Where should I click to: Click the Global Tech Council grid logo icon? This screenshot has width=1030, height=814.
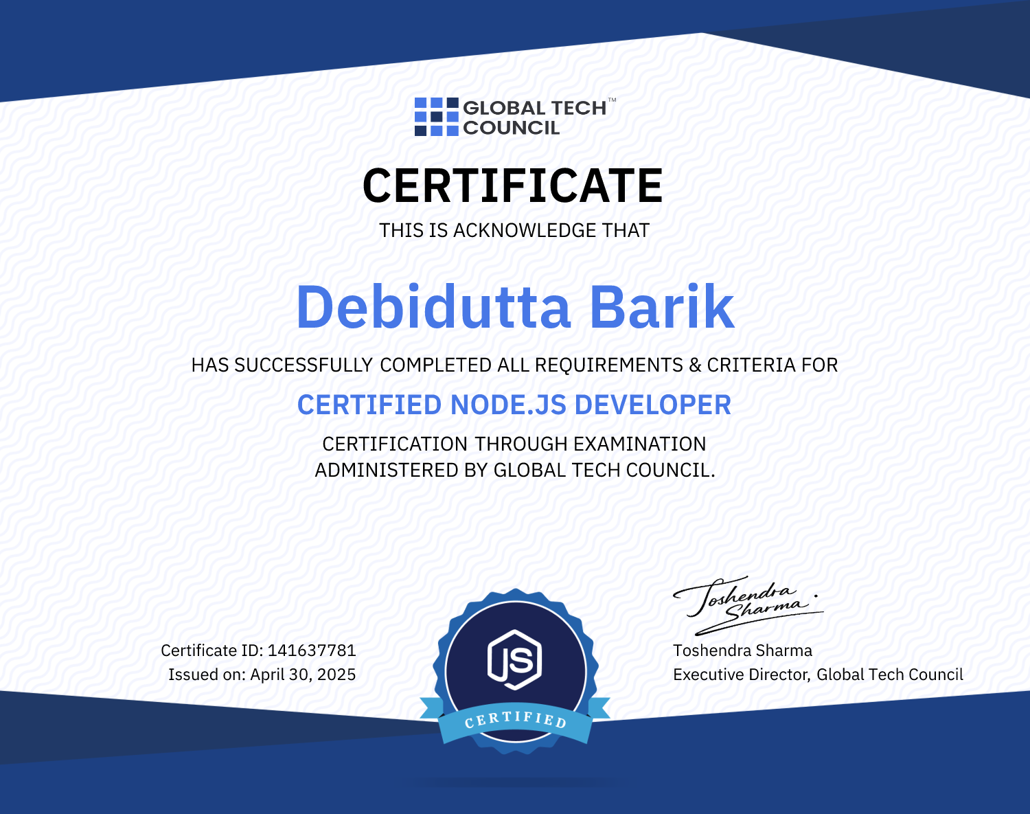pyautogui.click(x=436, y=117)
